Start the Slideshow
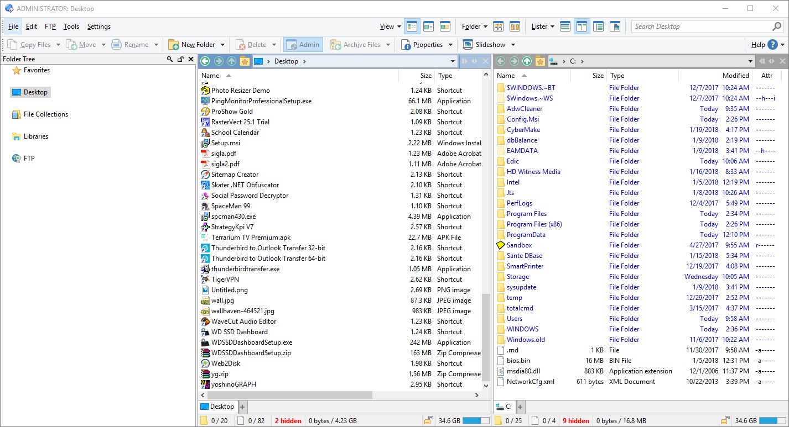 (484, 45)
